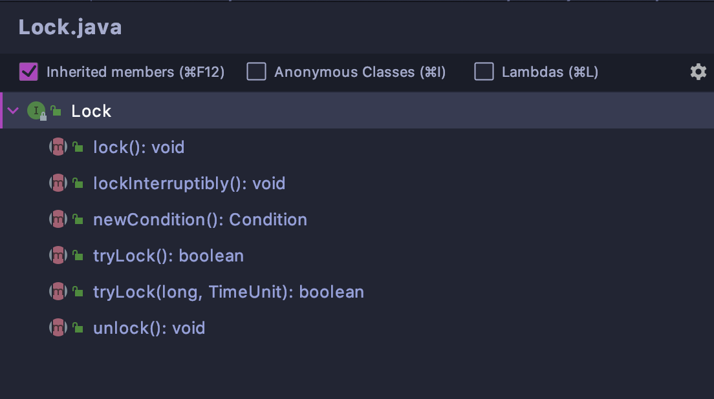Click method icon beside unlock(): void

click(x=58, y=328)
